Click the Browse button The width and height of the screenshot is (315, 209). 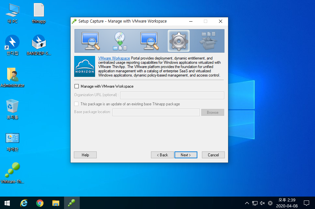pos(212,113)
